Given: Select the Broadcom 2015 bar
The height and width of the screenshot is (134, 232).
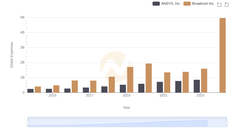Looking at the screenshot, I should point(56,89).
